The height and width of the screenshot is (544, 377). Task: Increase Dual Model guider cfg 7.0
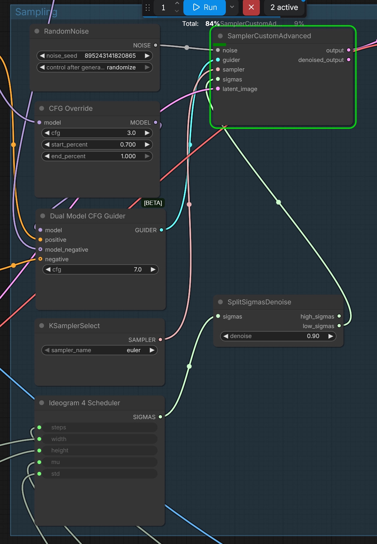pyautogui.click(x=153, y=269)
